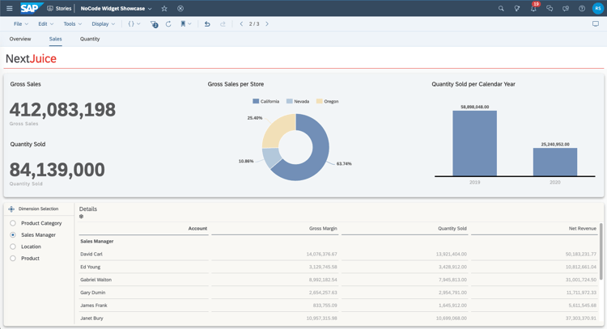
Task: Close the story with the circled X icon
Action: (180, 8)
